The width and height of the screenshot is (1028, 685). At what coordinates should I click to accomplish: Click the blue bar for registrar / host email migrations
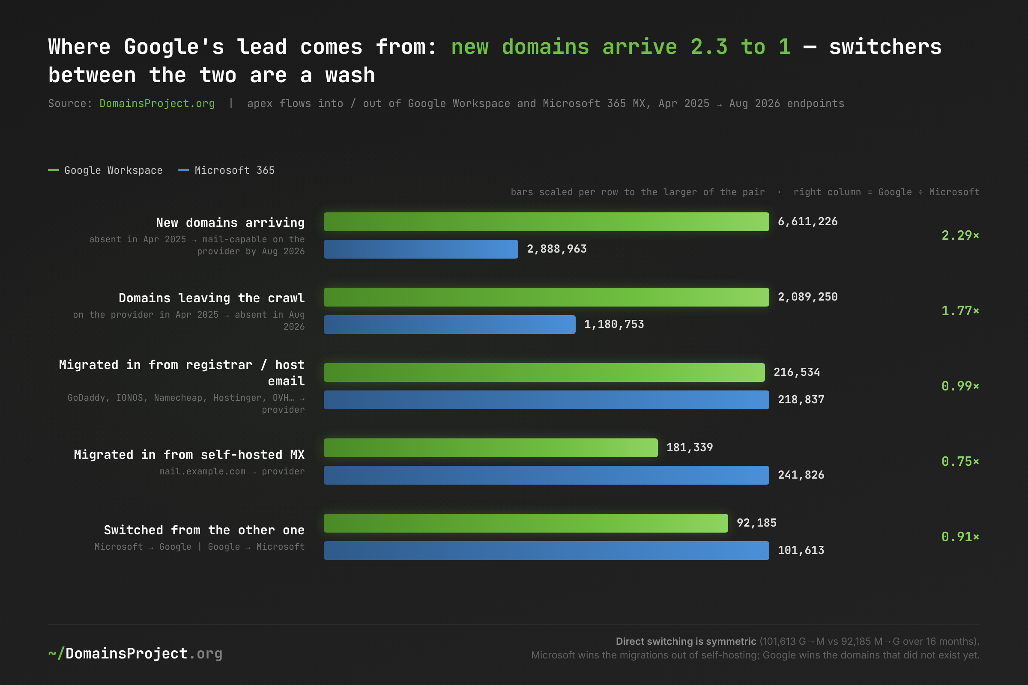[547, 400]
